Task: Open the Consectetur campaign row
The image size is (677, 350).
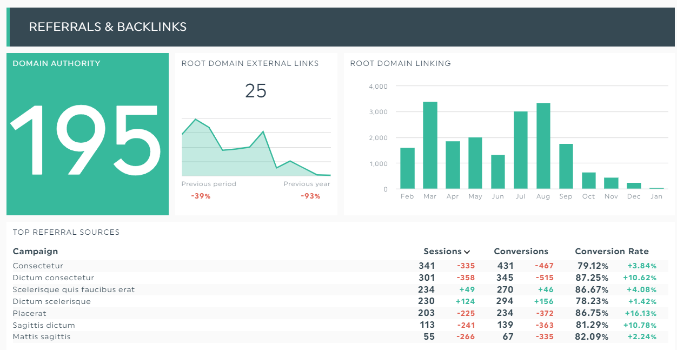Action: pos(38,266)
